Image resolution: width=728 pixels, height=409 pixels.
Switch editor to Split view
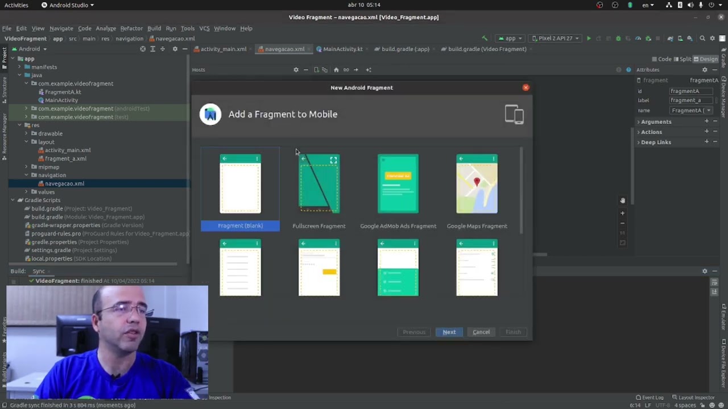coord(682,59)
